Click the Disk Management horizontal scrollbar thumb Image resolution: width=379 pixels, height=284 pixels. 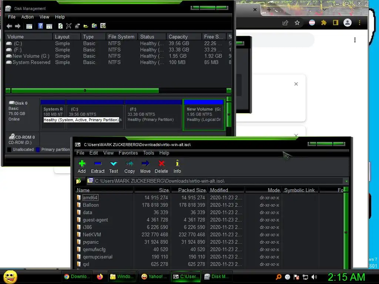click(85, 91)
